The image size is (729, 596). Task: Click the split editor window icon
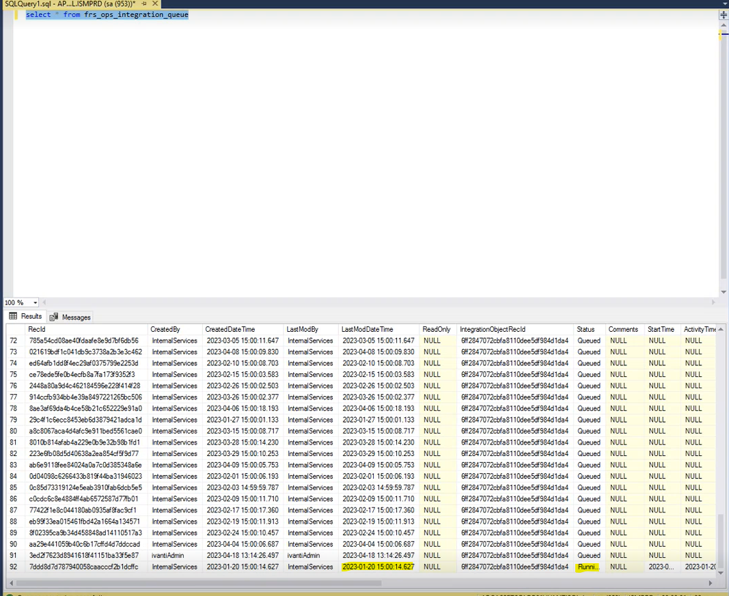point(724,14)
